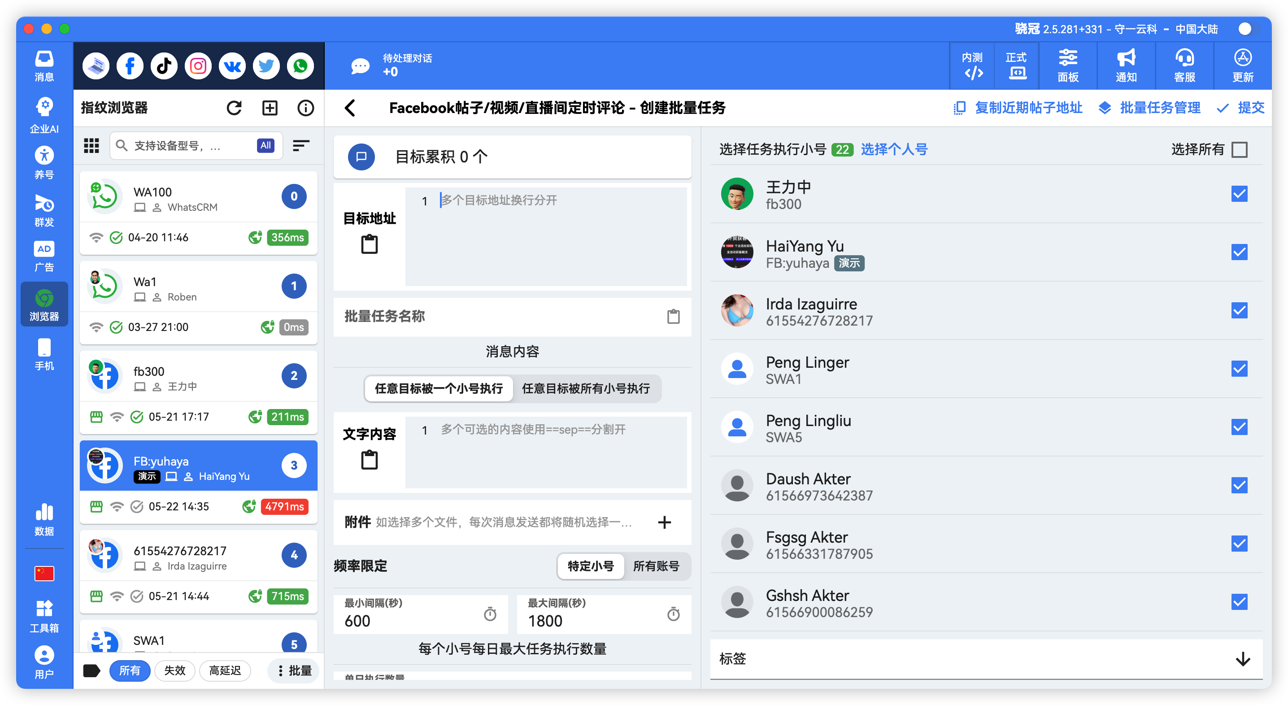Refresh the fingerprint browser list
This screenshot has width=1288, height=705.
[234, 108]
